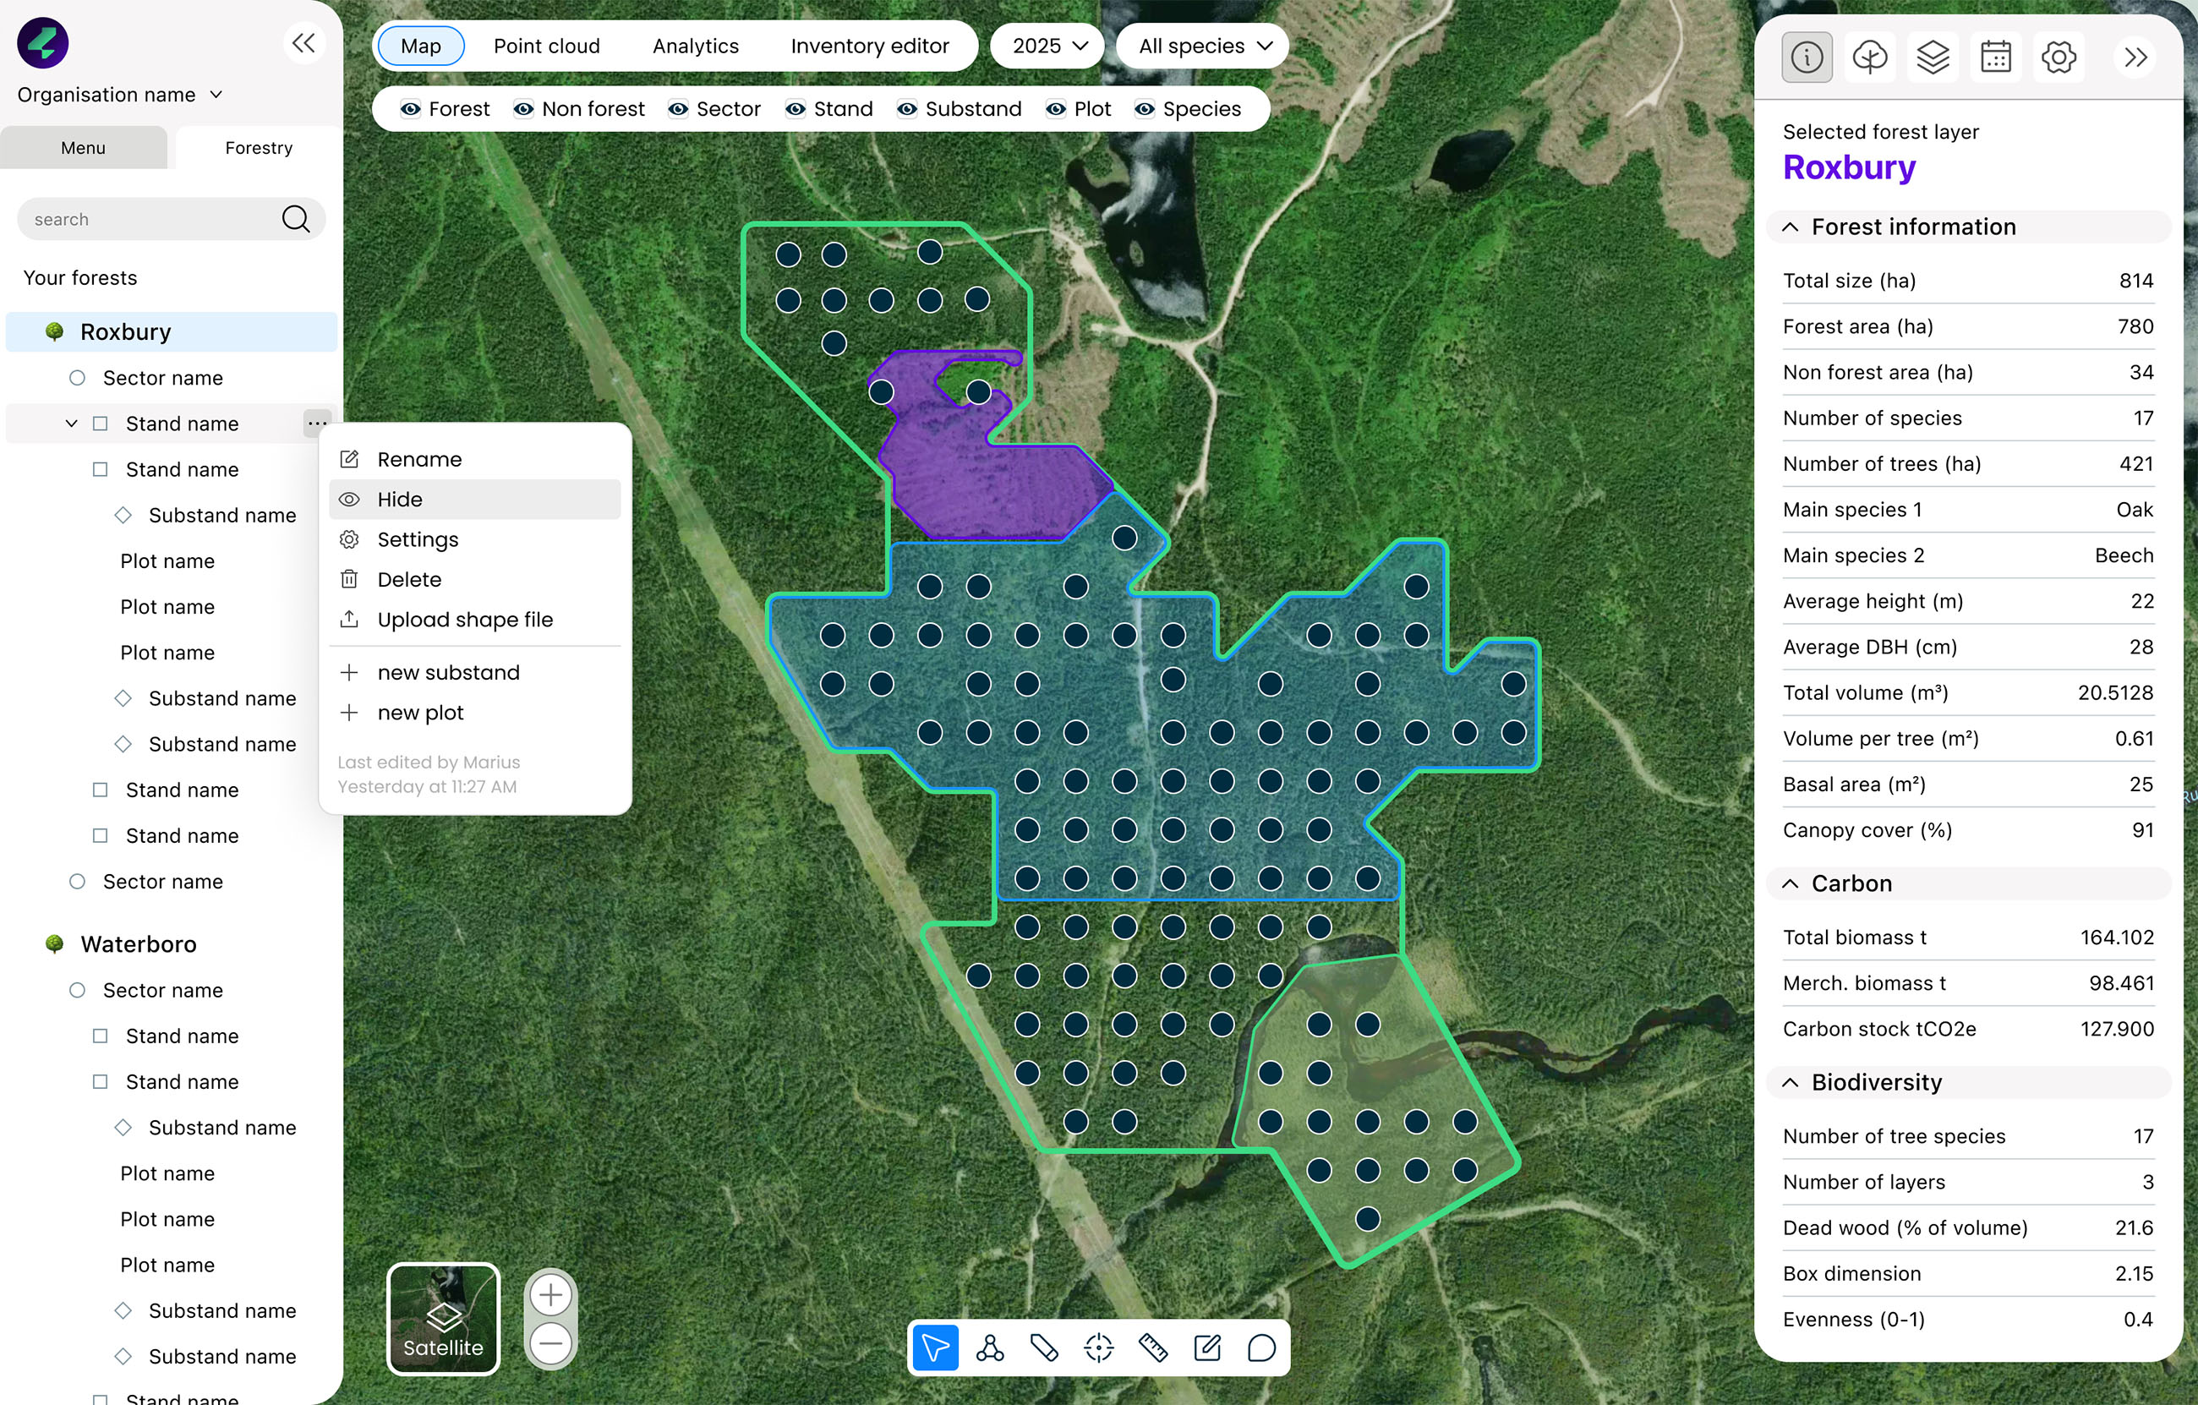Open the All species dropdown
The image size is (2198, 1405).
pos(1203,46)
